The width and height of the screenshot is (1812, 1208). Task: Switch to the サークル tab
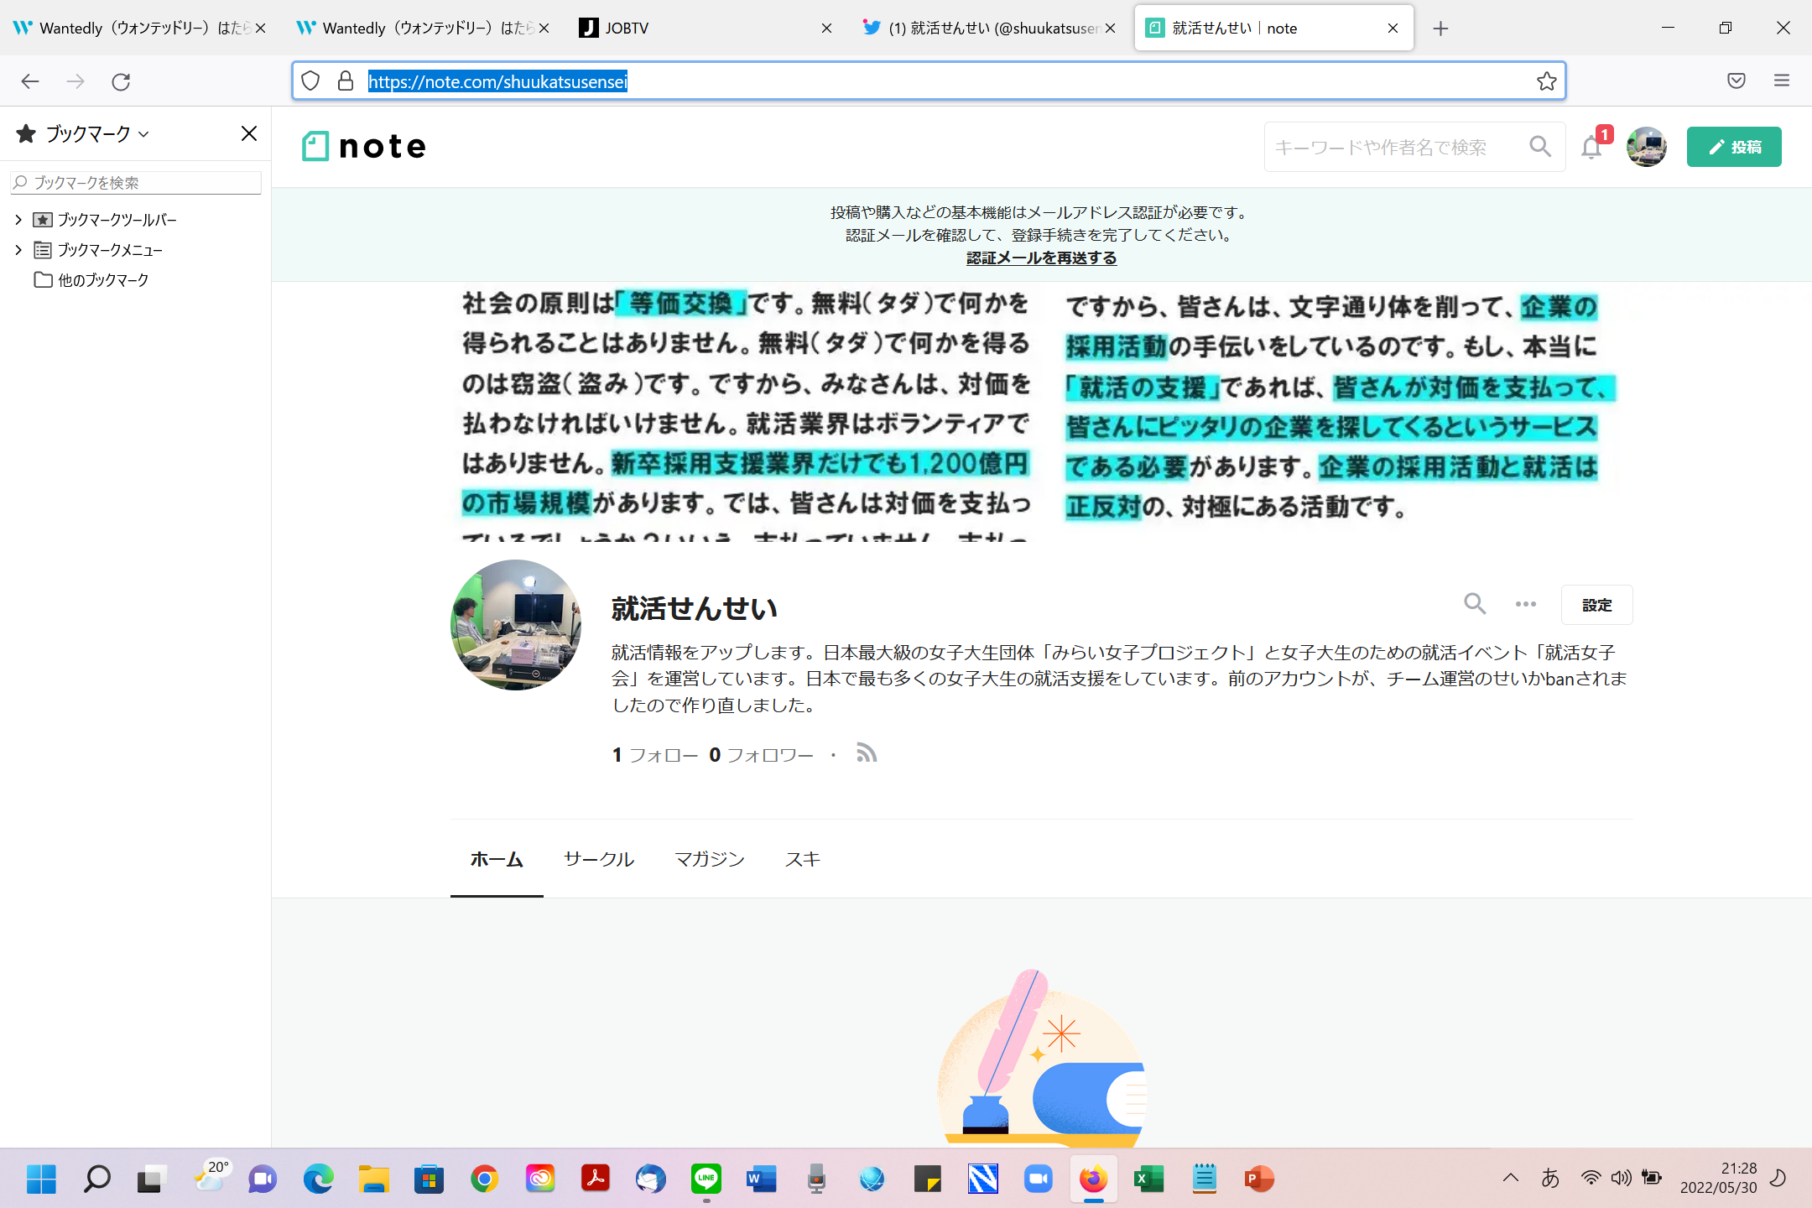(598, 859)
